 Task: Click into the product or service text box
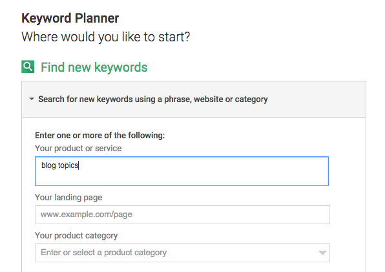tap(182, 171)
